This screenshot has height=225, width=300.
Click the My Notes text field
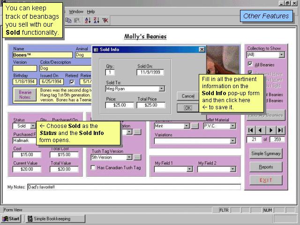[134, 187]
